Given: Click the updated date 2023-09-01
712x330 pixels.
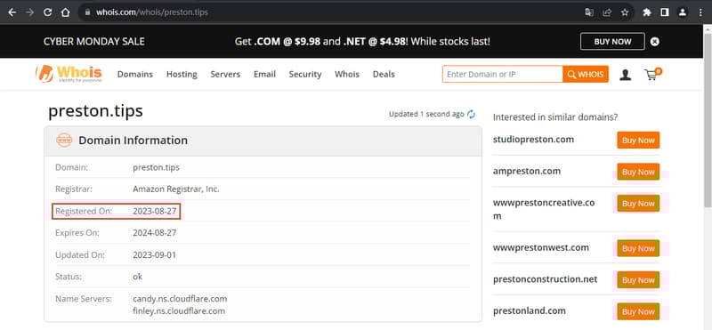Looking at the screenshot, I should (154, 254).
